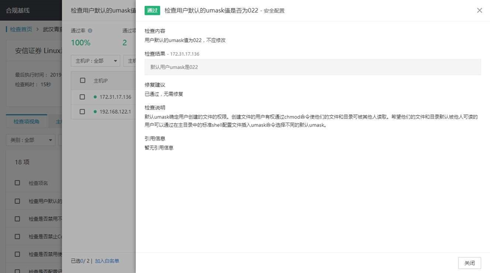Check the 检查用户默认的 item checkbox

[17, 201]
